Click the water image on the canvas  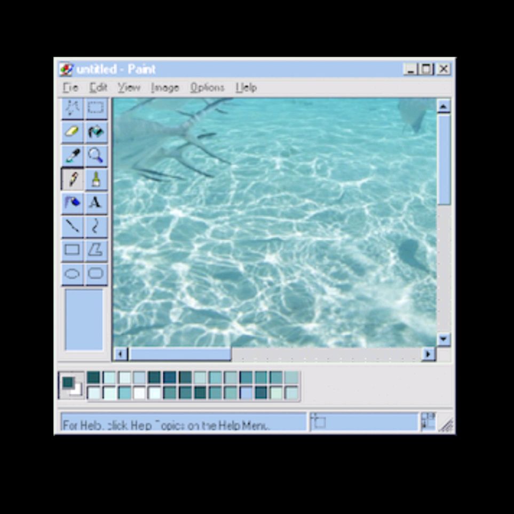(275, 223)
